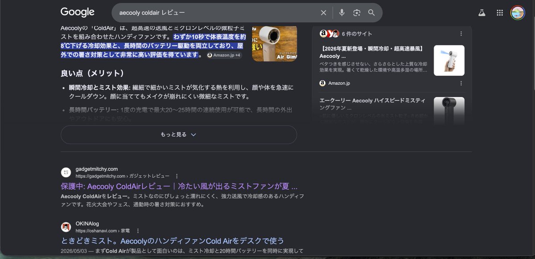Screen dimensions: 535x259
Task: Clear the search box text
Action: point(324,13)
